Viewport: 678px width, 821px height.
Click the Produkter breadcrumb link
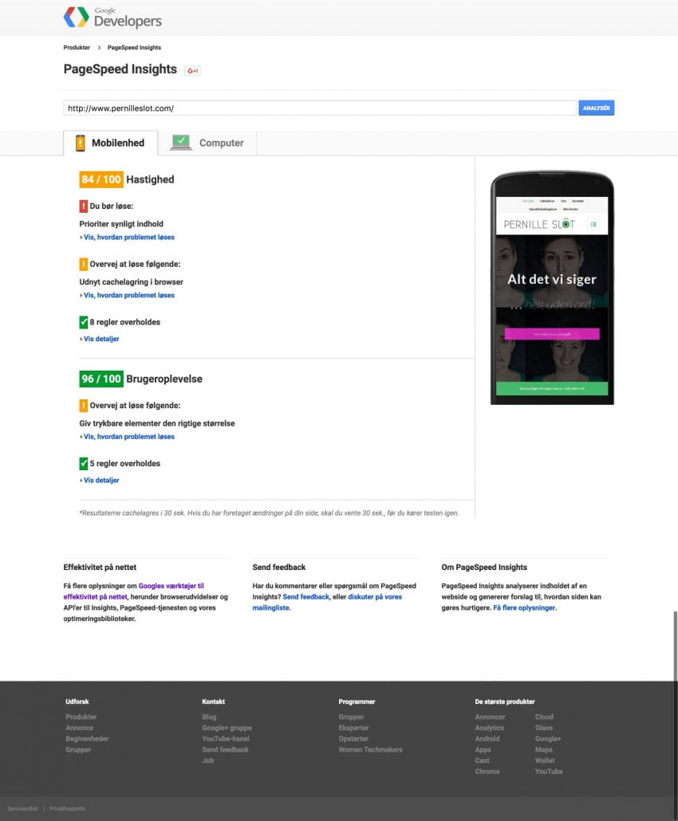coord(77,47)
